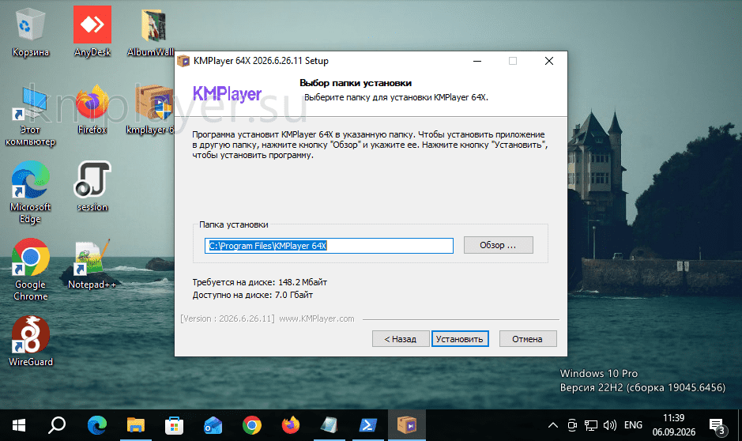742x441 pixels.
Task: Open the Notepad++ desktop shortcut
Action: 92,264
